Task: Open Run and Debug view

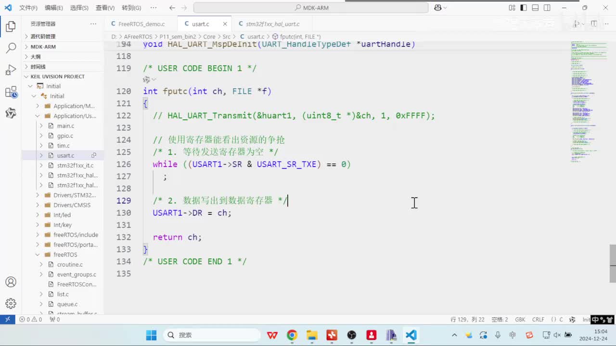Action: point(11,70)
